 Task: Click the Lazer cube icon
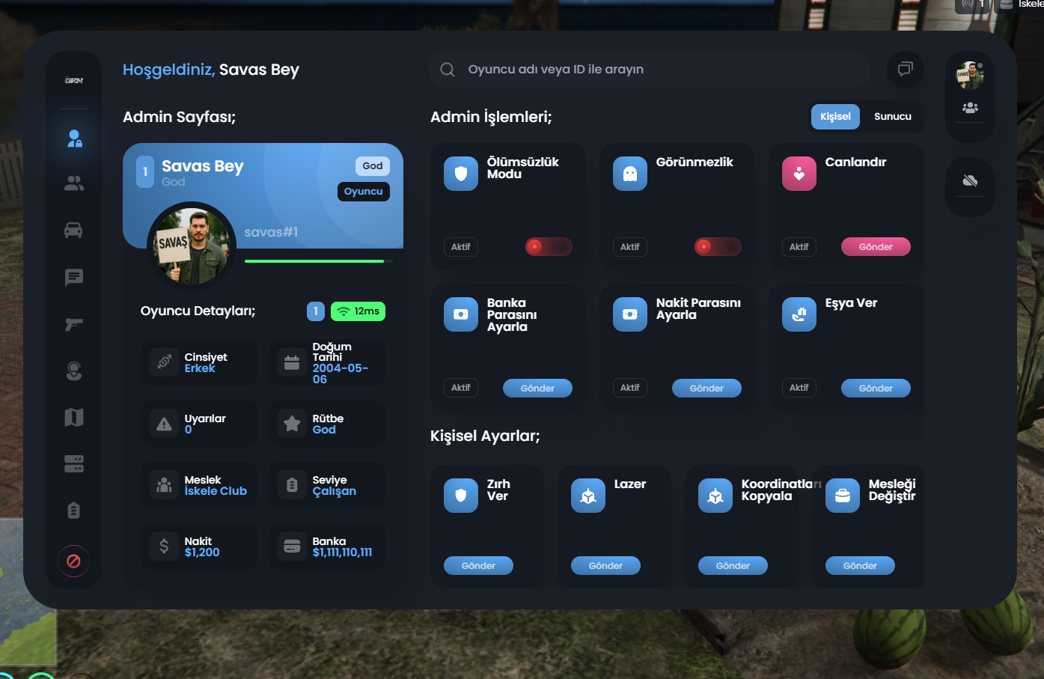[588, 496]
